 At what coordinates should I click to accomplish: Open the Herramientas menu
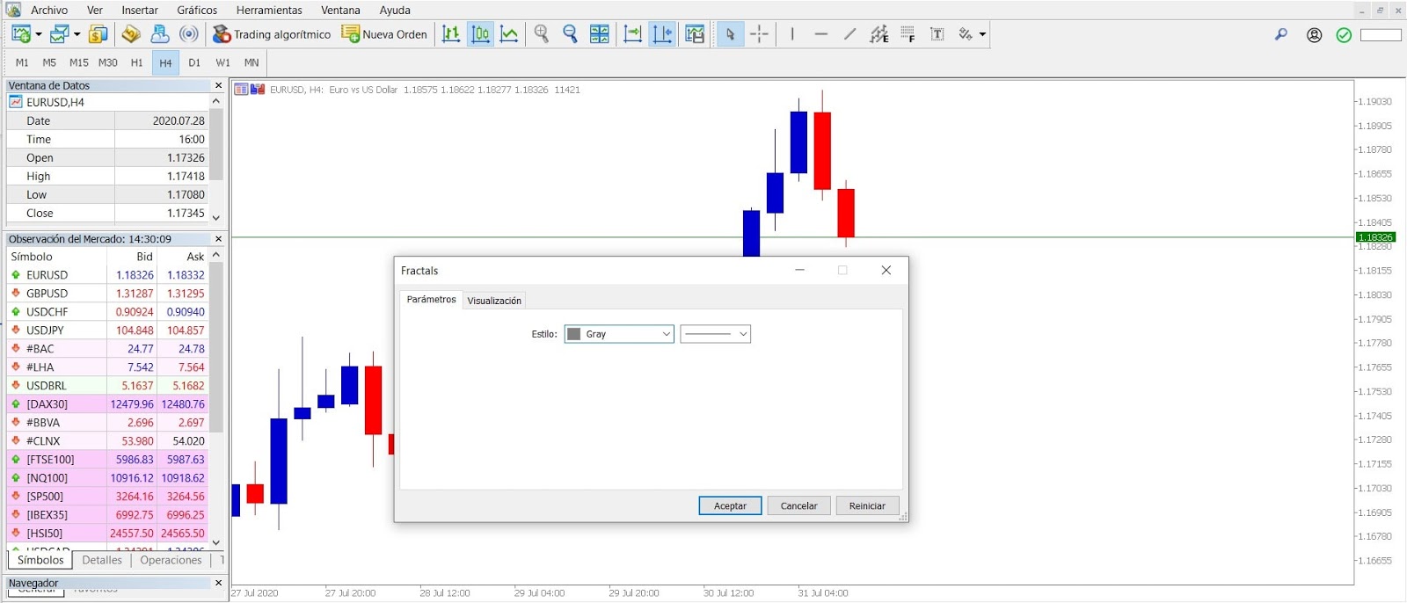pos(269,11)
